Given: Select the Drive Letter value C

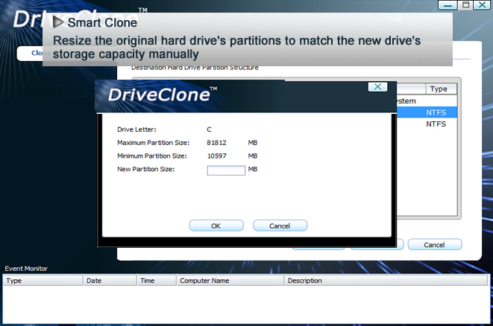Looking at the screenshot, I should [209, 130].
